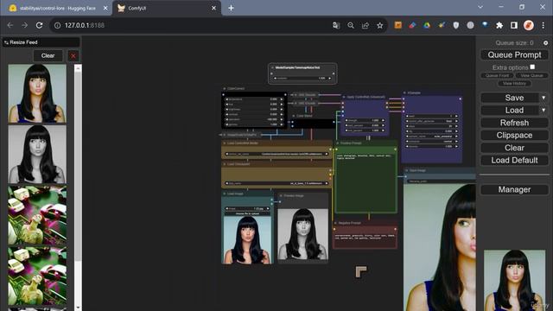Click the red-blue eraser extension icon

click(412, 25)
